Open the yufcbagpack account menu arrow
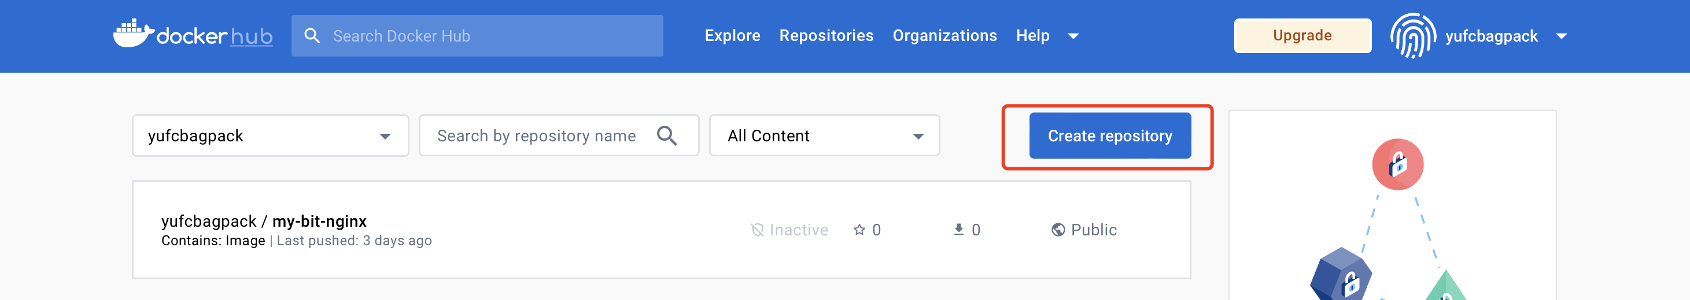 [1562, 37]
